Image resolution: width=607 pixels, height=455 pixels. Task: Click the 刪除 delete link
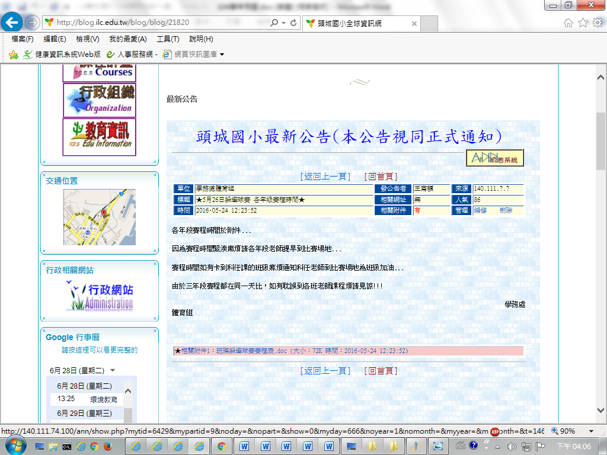tap(506, 210)
